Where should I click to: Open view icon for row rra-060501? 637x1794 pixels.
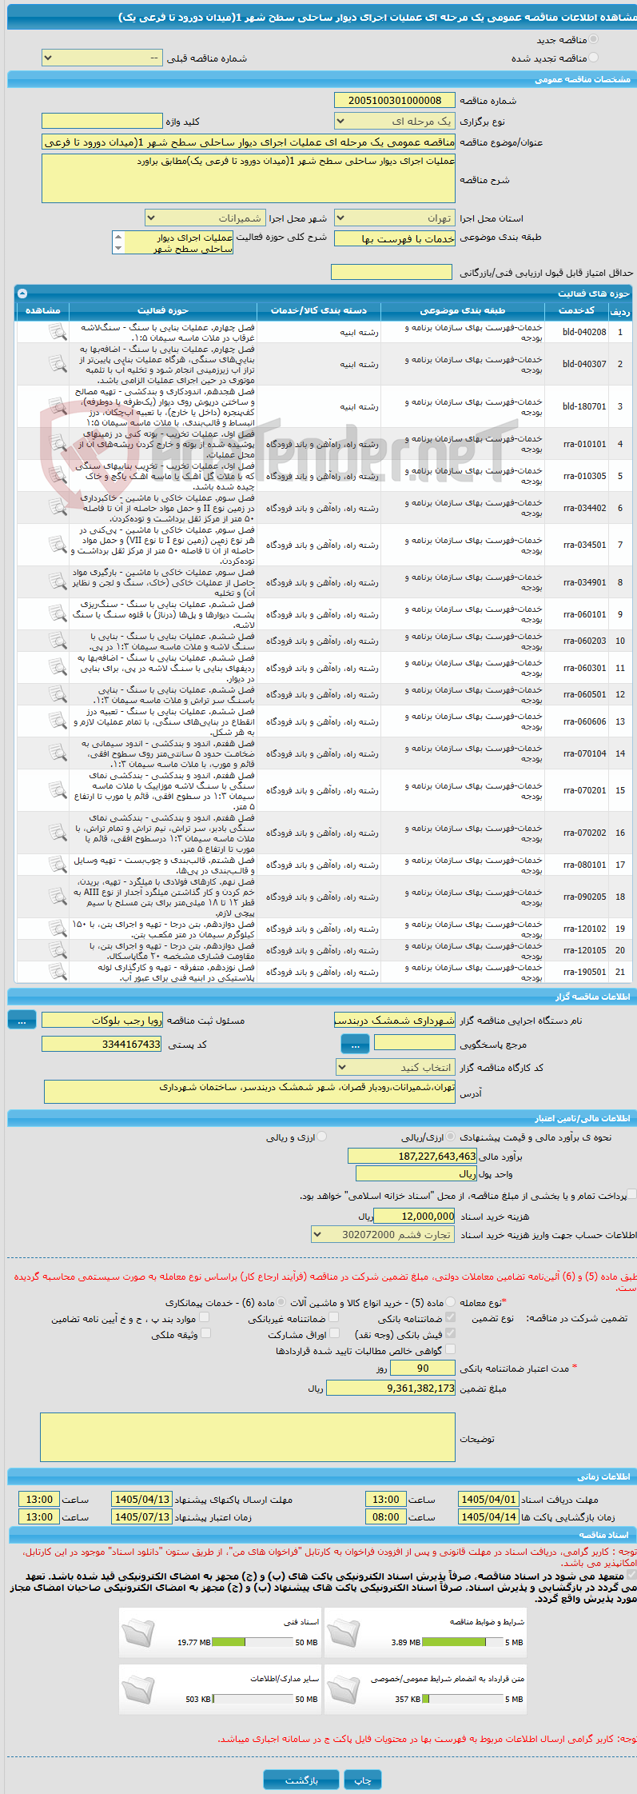[x=58, y=694]
